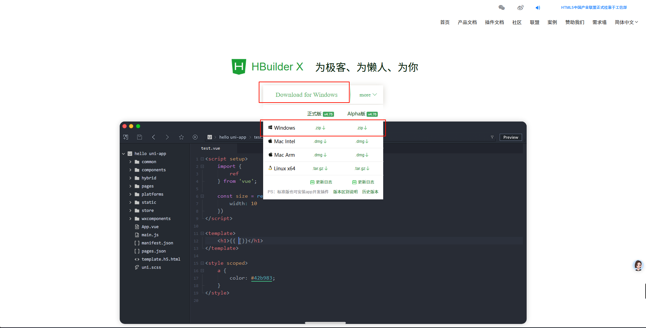Open the 简体中文 language dropdown
The width and height of the screenshot is (646, 328).
(x=626, y=22)
